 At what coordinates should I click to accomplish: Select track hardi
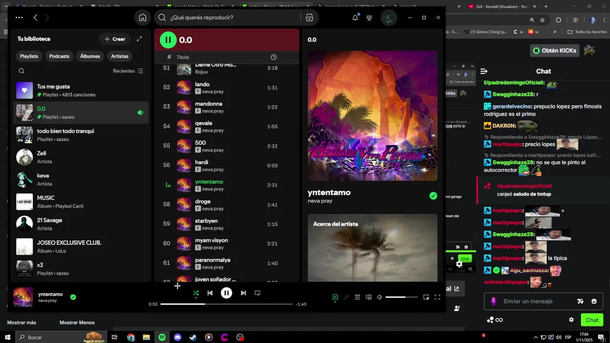click(x=227, y=166)
